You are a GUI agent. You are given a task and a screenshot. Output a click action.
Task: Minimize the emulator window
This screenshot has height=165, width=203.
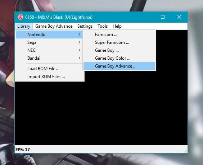pyautogui.click(x=146, y=17)
